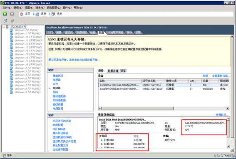The height and width of the screenshot is (159, 236).
Task: Collapse the 172.30.30.170 host tree node
Action: click(x=3, y=27)
